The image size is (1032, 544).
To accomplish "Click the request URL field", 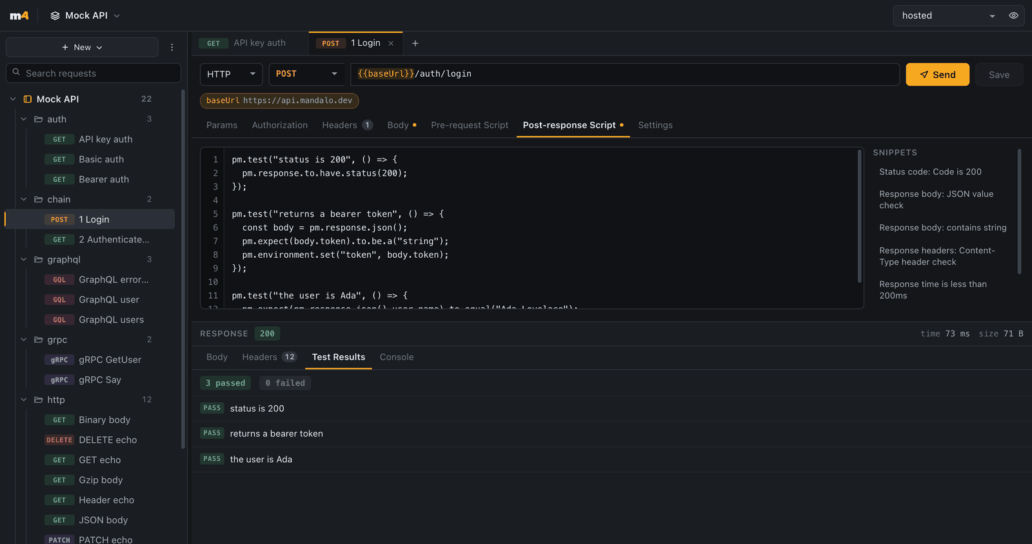I will click(624, 74).
